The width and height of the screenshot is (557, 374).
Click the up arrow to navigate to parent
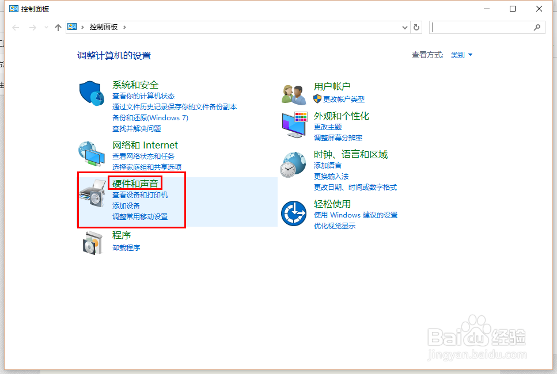(58, 26)
